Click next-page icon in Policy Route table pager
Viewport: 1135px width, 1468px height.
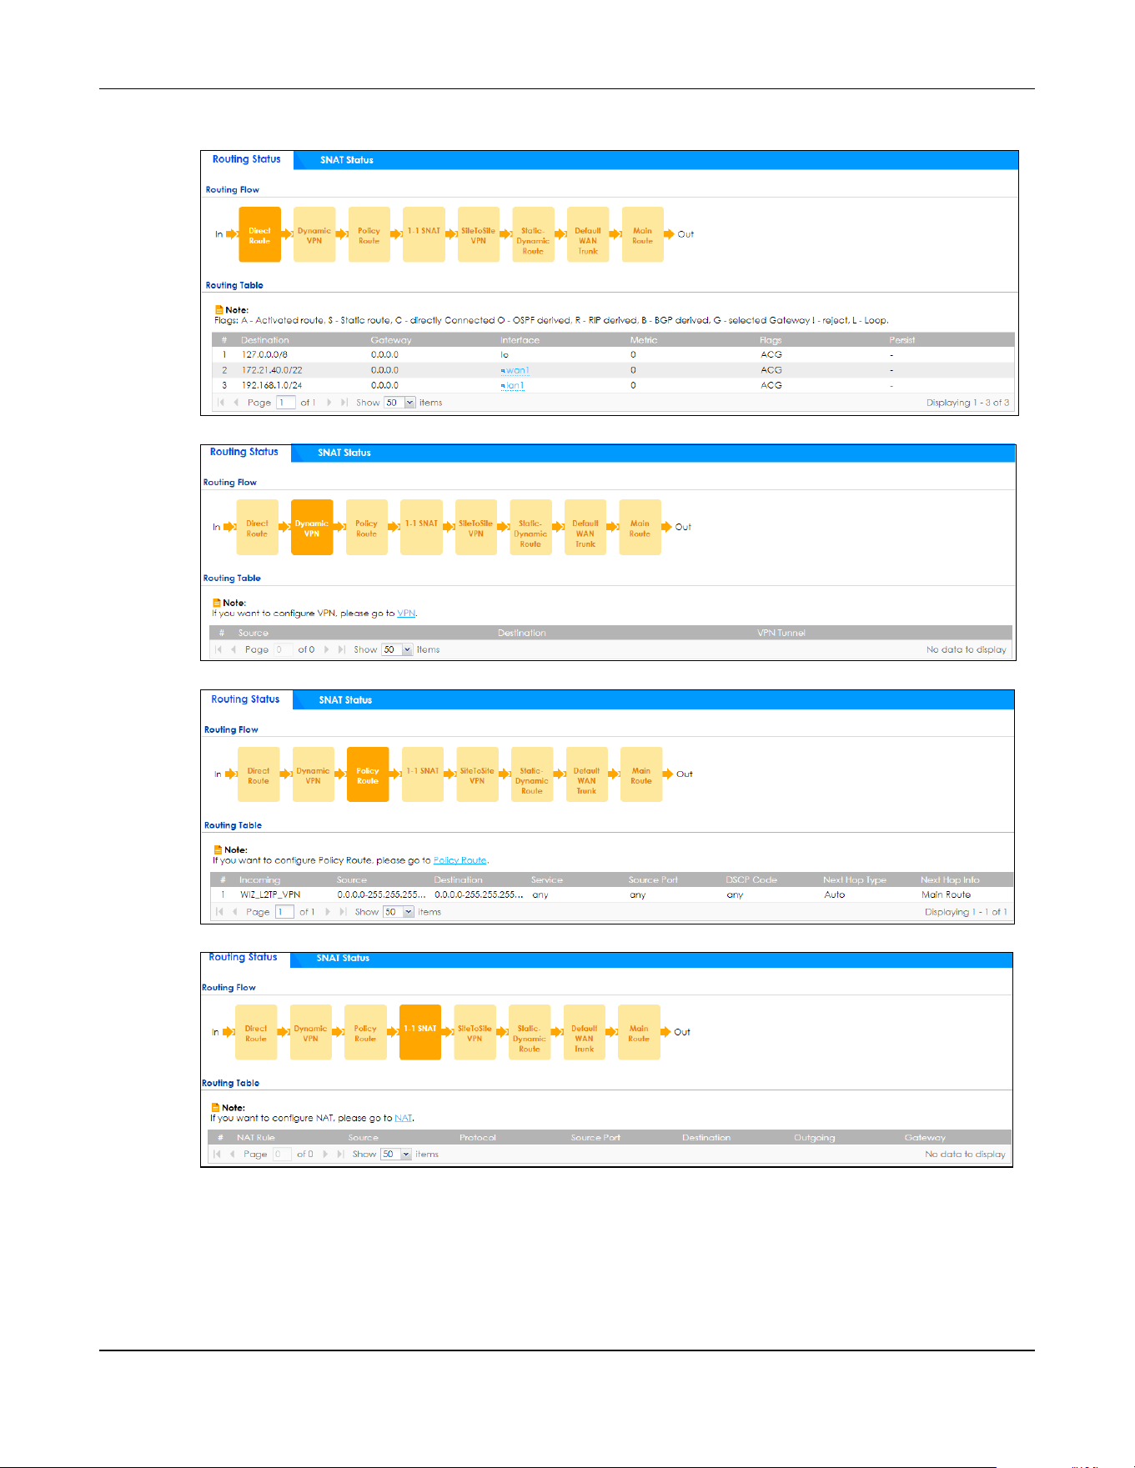328,912
